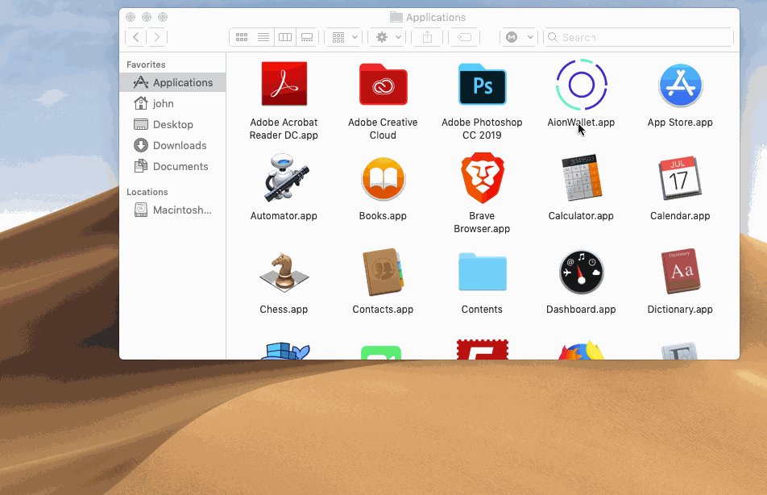Open Applications in the sidebar
This screenshot has width=767, height=495.
click(172, 82)
